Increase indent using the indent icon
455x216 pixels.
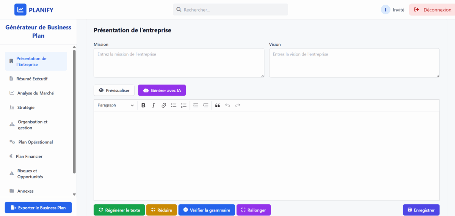206,105
